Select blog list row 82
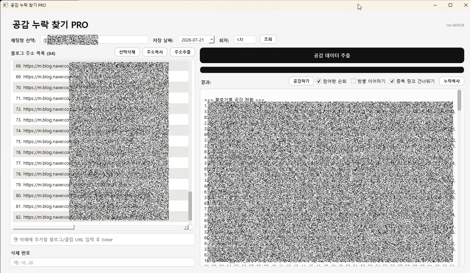470x273 pixels. 100,217
